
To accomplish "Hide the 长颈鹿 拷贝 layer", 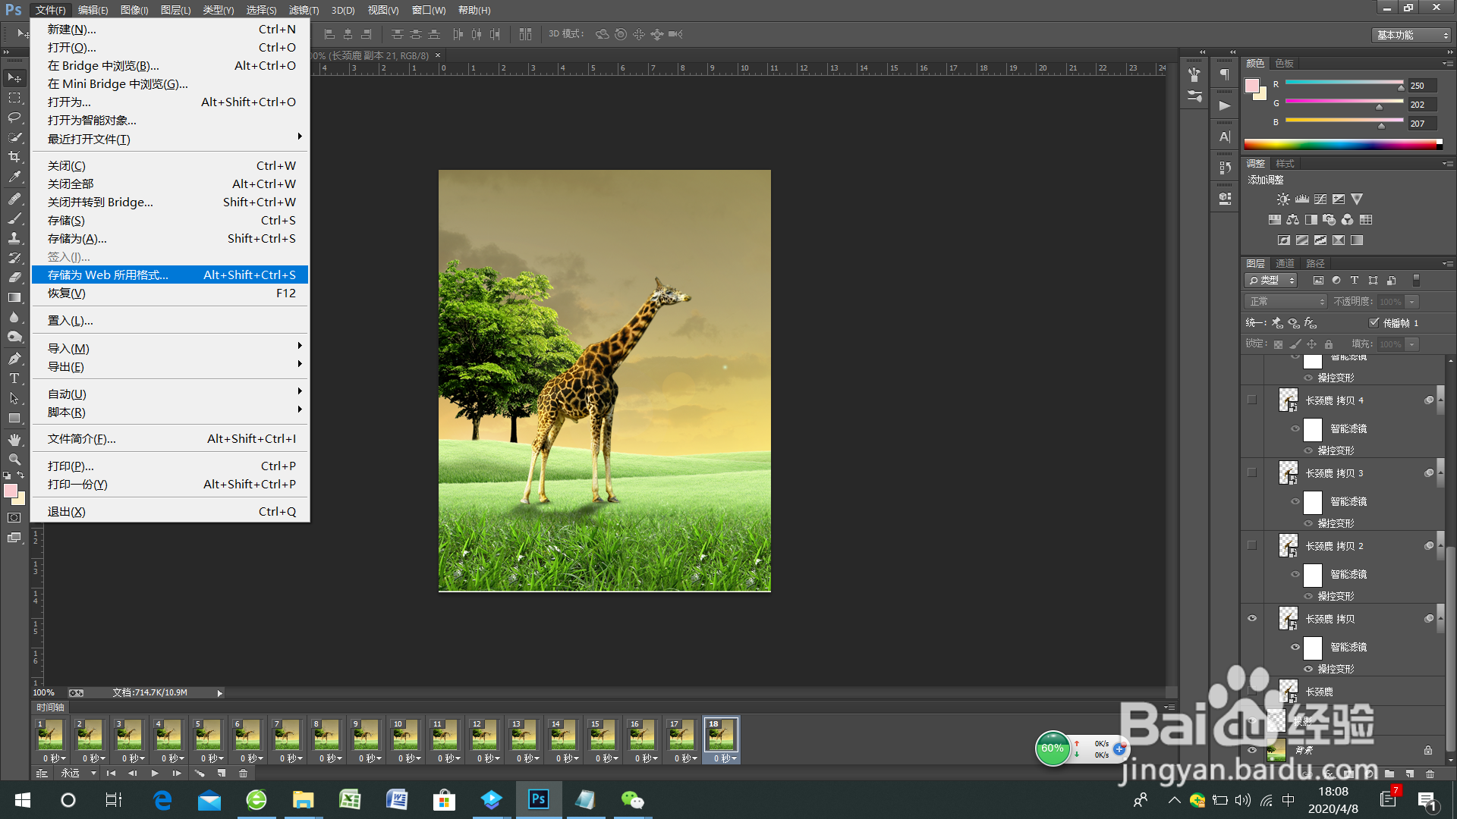I will 1252,619.
